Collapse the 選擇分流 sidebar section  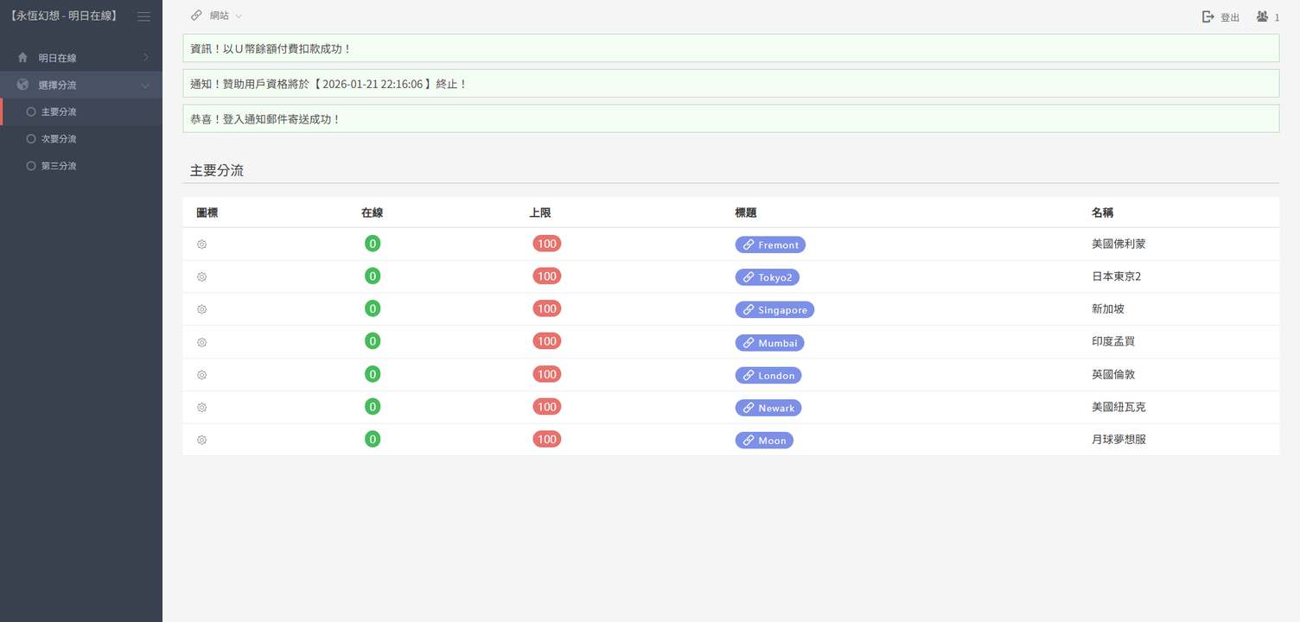point(145,86)
